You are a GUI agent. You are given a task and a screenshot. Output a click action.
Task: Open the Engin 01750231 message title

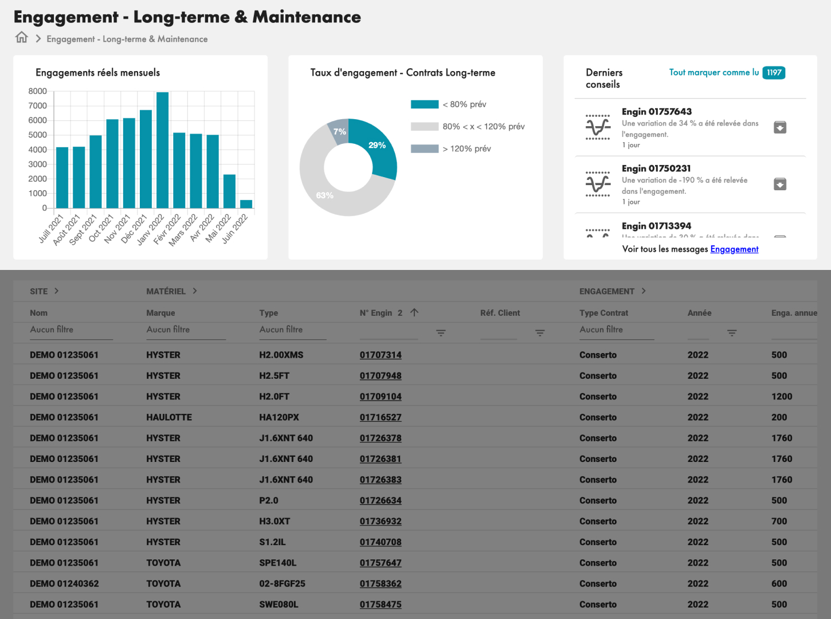pos(656,169)
